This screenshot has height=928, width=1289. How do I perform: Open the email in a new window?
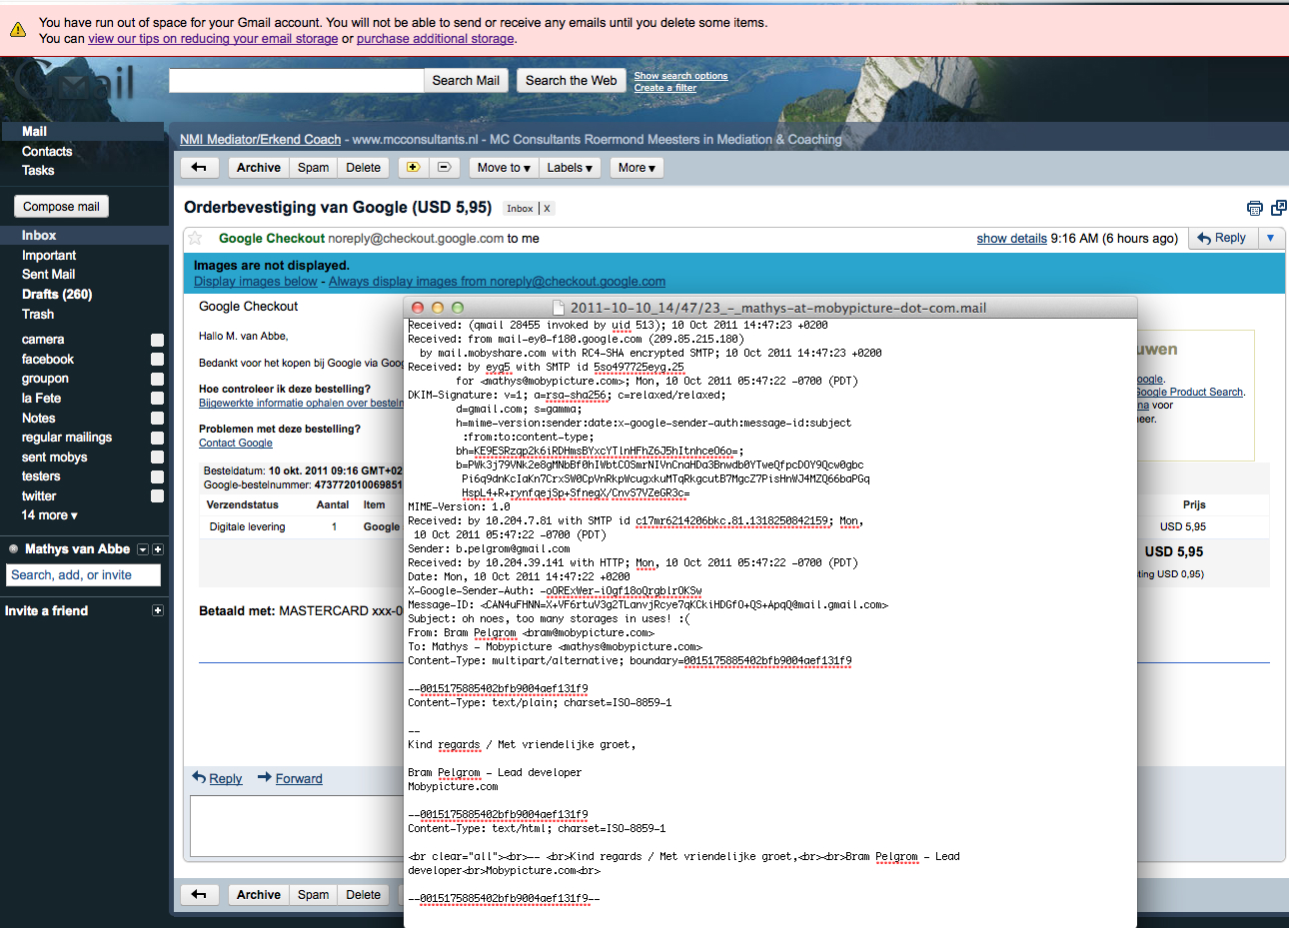click(x=1278, y=208)
